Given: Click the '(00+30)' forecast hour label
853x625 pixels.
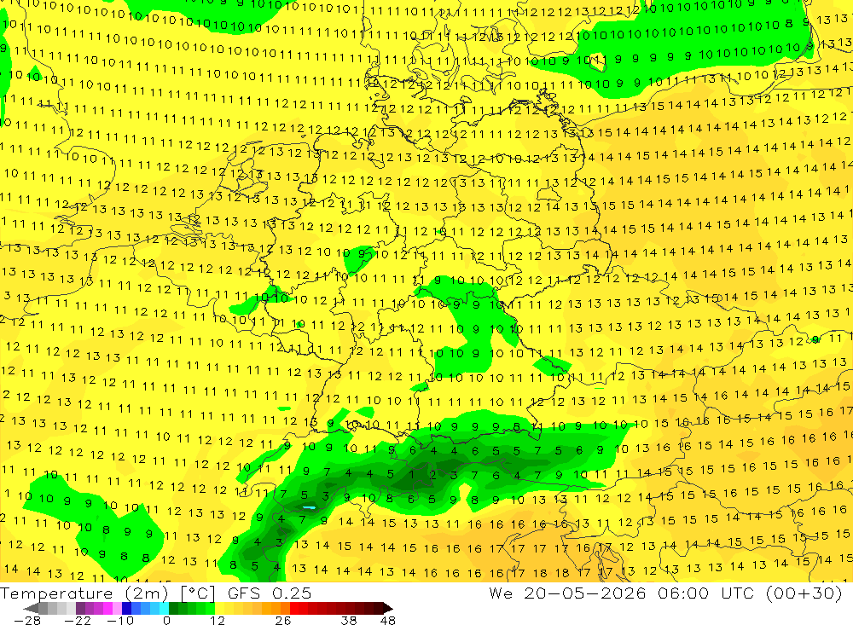Looking at the screenshot, I should [804, 593].
